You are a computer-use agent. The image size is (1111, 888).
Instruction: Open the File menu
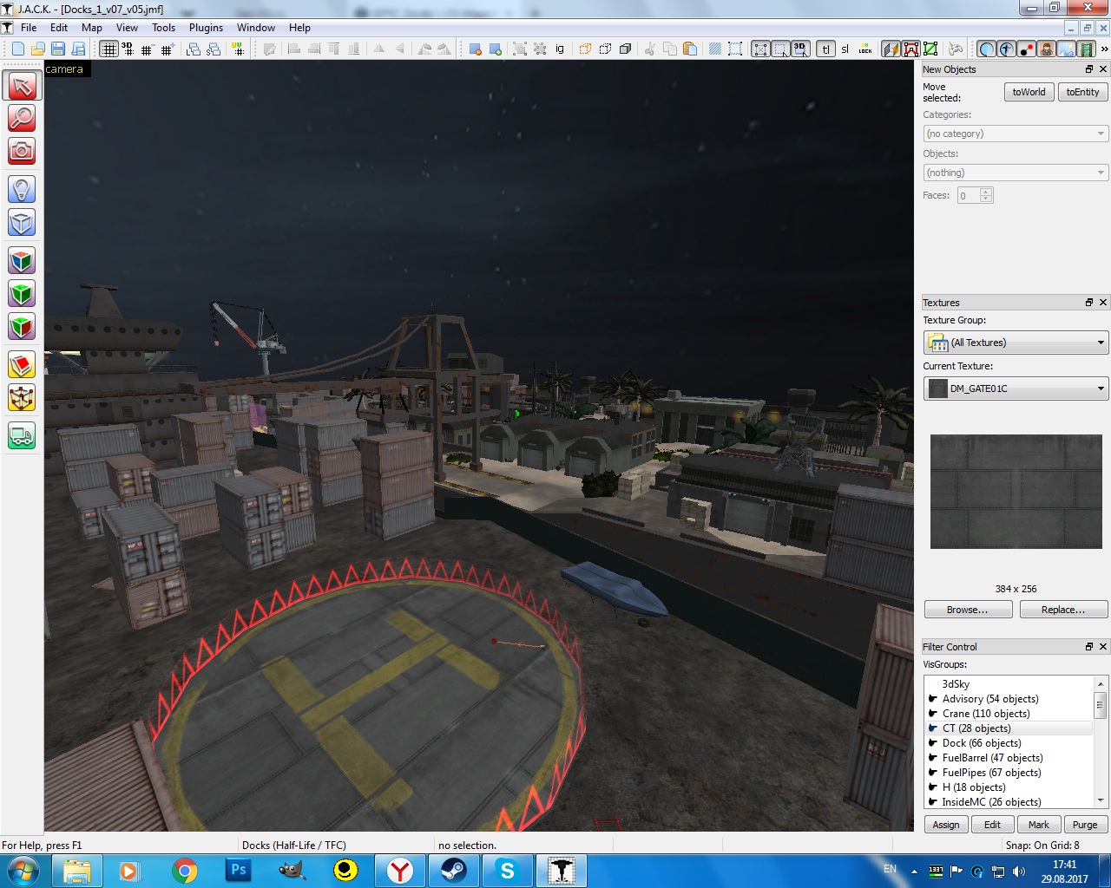point(29,28)
